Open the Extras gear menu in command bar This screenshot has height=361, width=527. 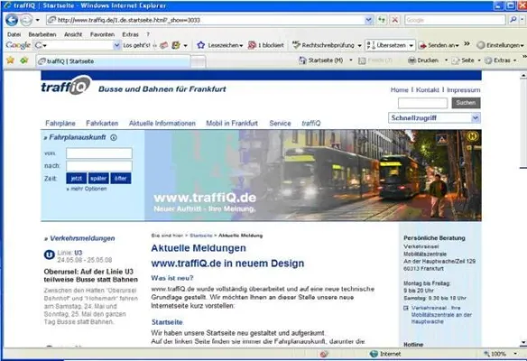(500, 60)
